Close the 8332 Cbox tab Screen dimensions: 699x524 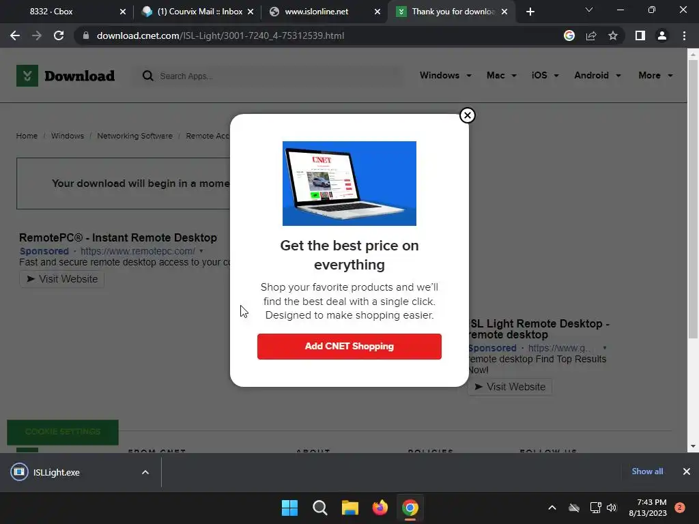[123, 12]
